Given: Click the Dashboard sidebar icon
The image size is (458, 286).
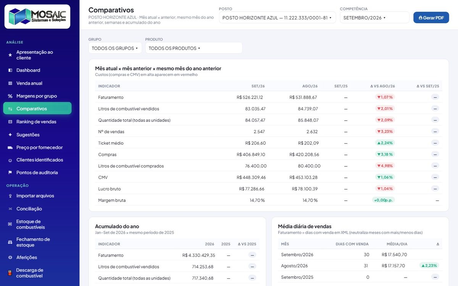Looking at the screenshot, I should click(10, 70).
